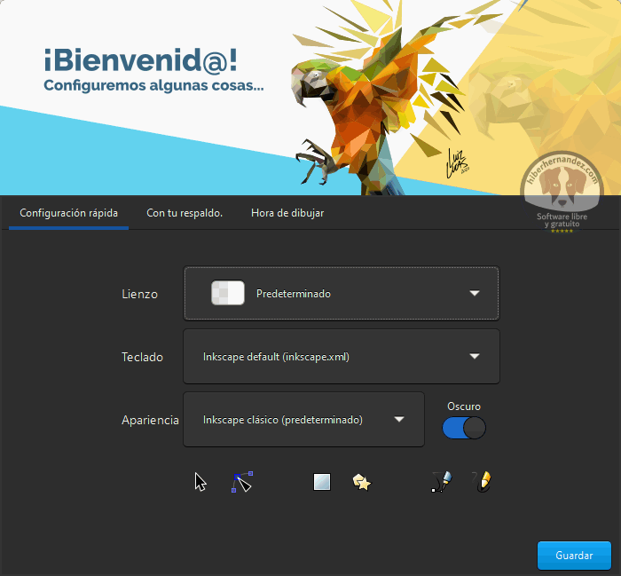Click the Star shape tool preview icon
Image resolution: width=621 pixels, height=576 pixels.
(362, 482)
